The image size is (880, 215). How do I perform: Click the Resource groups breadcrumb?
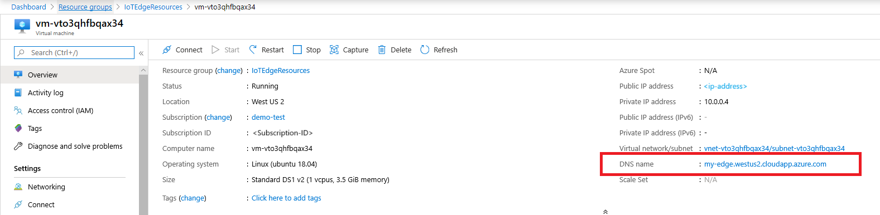85,7
